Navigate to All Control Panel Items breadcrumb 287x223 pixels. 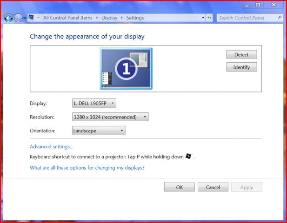point(68,18)
